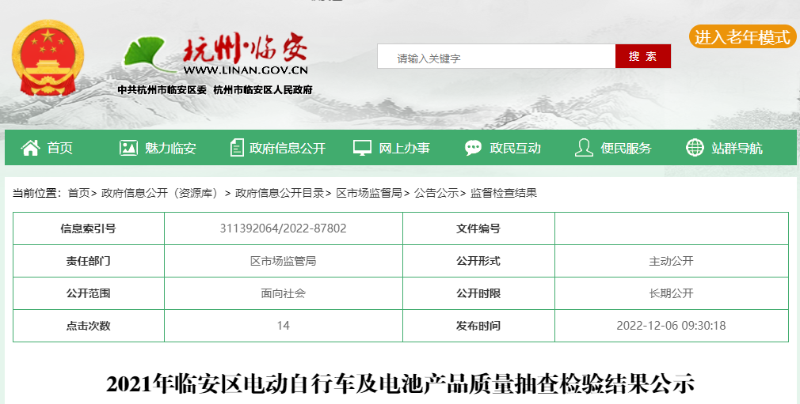Select 网上办事 in the green navbar
The height and width of the screenshot is (404, 800).
pos(404,148)
